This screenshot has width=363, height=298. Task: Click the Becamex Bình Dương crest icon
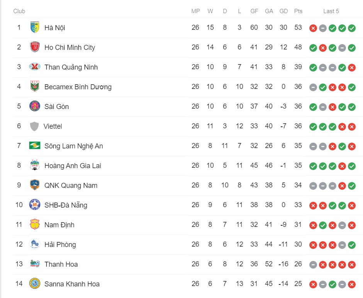point(35,86)
